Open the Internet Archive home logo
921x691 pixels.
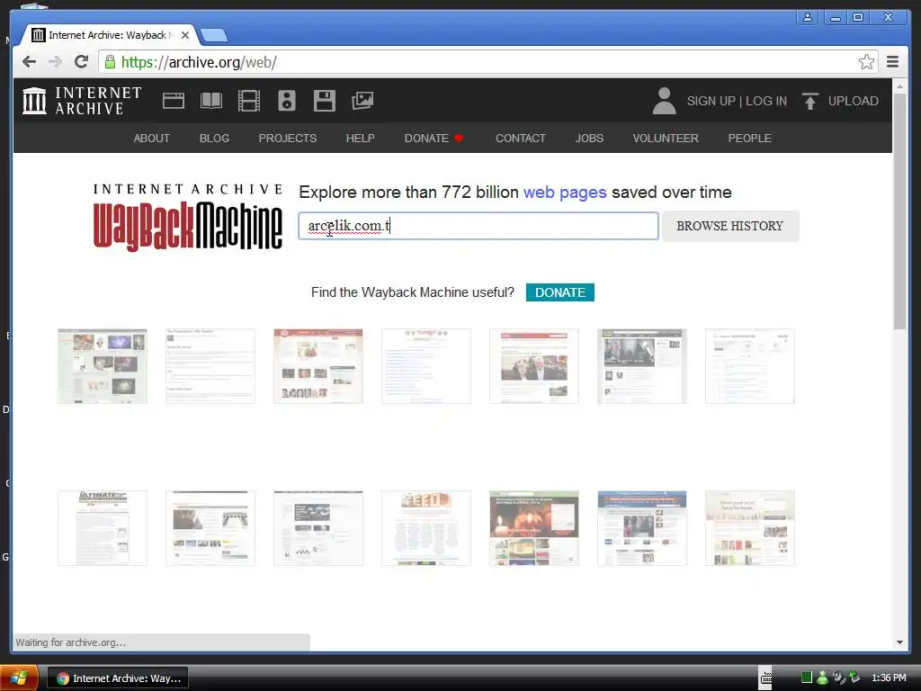tap(82, 101)
